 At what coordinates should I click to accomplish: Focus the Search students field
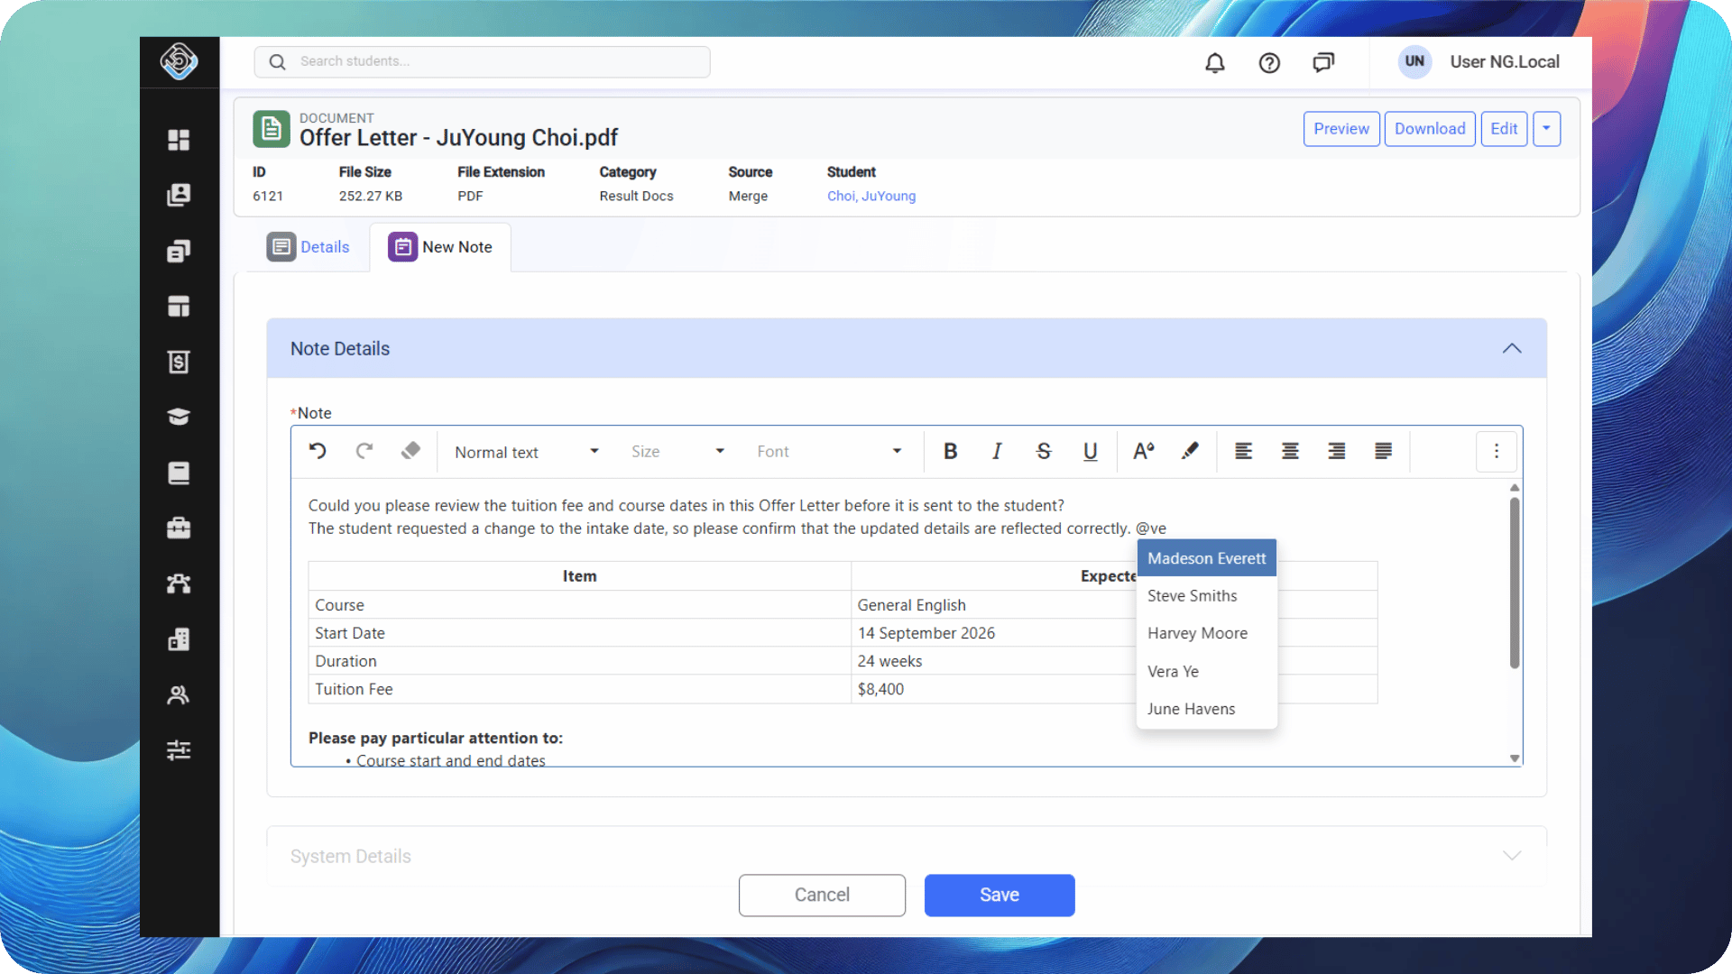tap(482, 62)
